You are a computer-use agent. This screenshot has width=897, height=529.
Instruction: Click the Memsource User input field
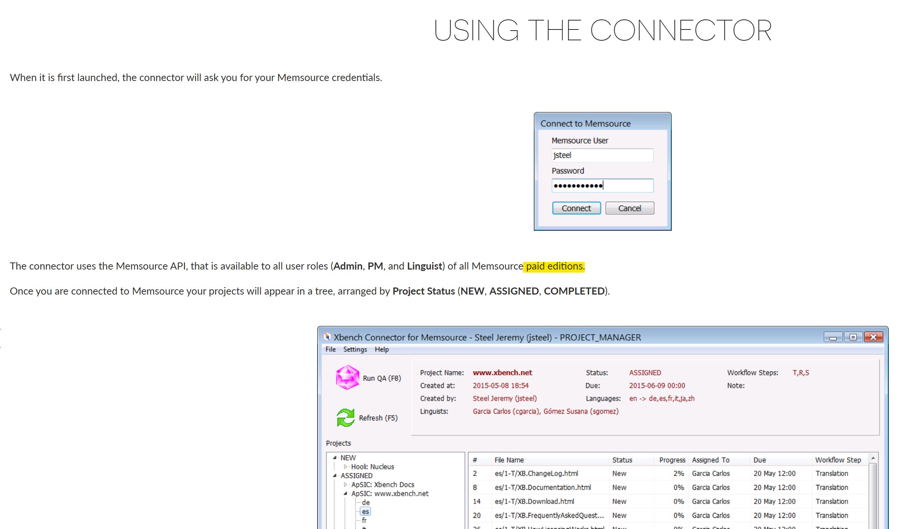[x=602, y=155]
